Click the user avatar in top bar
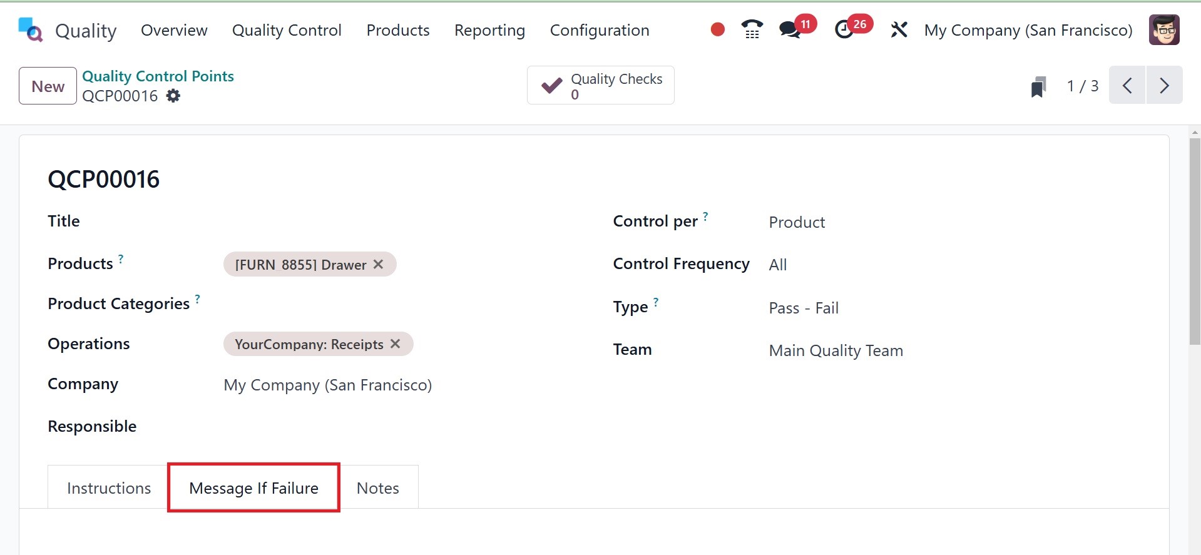This screenshot has width=1201, height=555. coord(1164,29)
